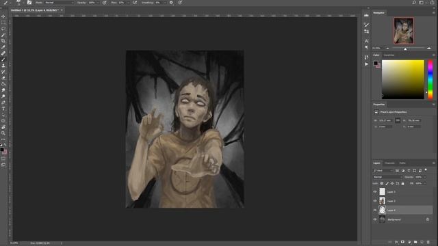Hide Layer 1 visibility eye
The height and width of the screenshot is (246, 438).
pyautogui.click(x=375, y=192)
